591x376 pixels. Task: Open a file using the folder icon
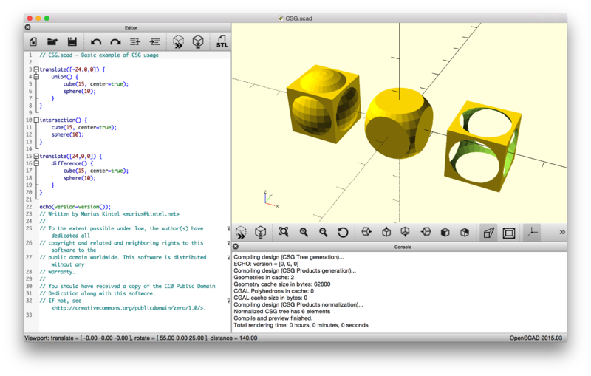click(x=52, y=42)
